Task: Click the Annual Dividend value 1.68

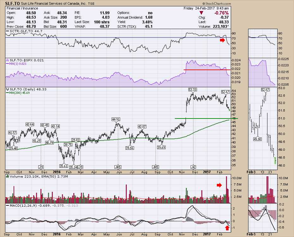Action: click(149, 17)
